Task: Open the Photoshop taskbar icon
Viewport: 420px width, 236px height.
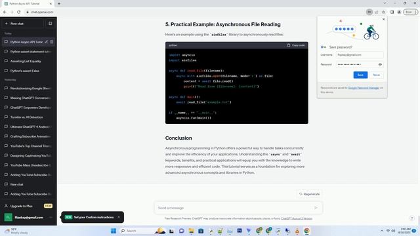Action: coord(240,231)
